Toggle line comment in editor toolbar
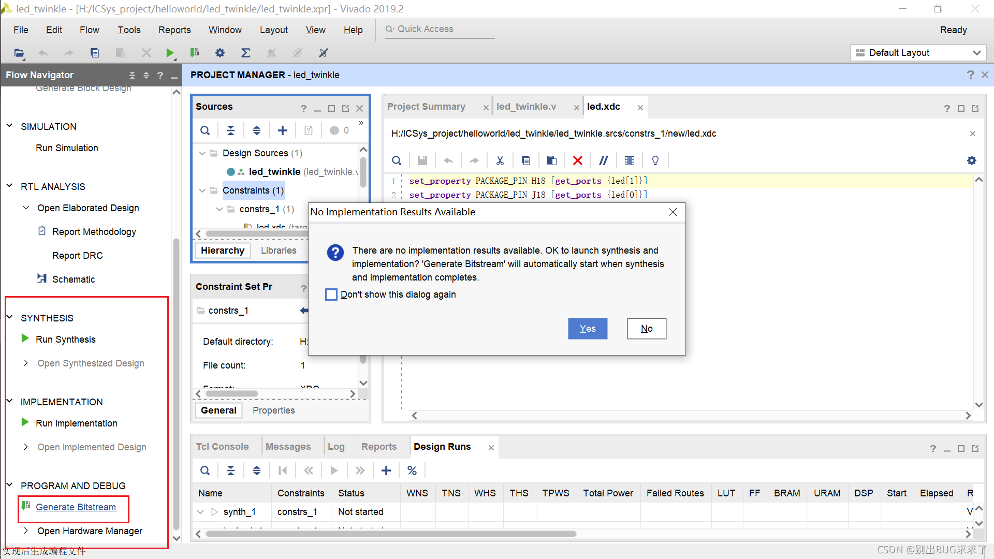This screenshot has width=994, height=559. pyautogui.click(x=604, y=160)
